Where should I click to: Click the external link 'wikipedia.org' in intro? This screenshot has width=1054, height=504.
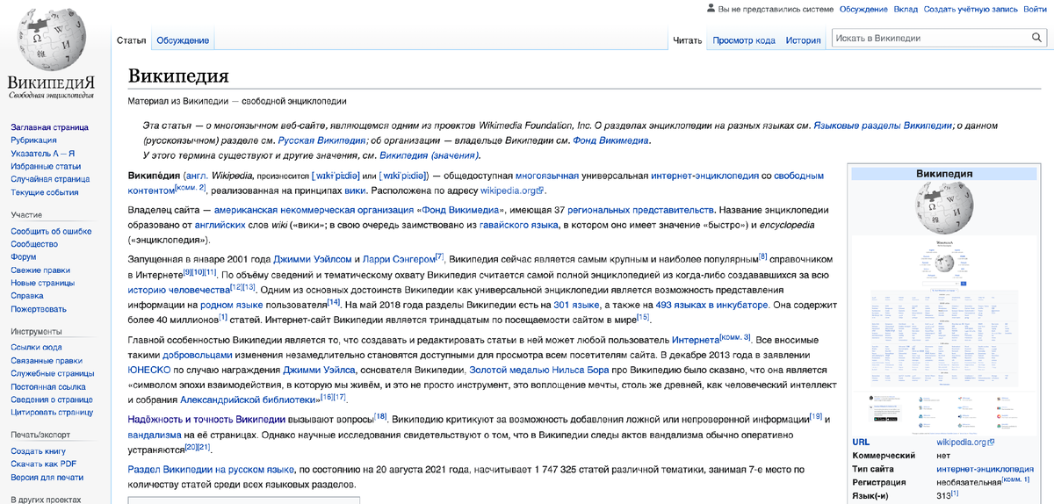point(512,191)
